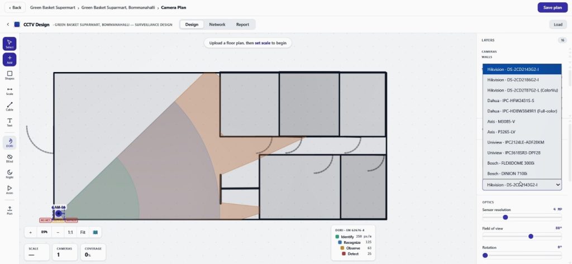Toggle Night mode view
The height and width of the screenshot is (264, 572).
click(x=9, y=174)
